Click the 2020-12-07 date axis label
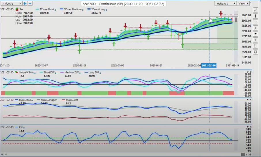The width and height of the screenshot is (261, 157). click(41, 65)
